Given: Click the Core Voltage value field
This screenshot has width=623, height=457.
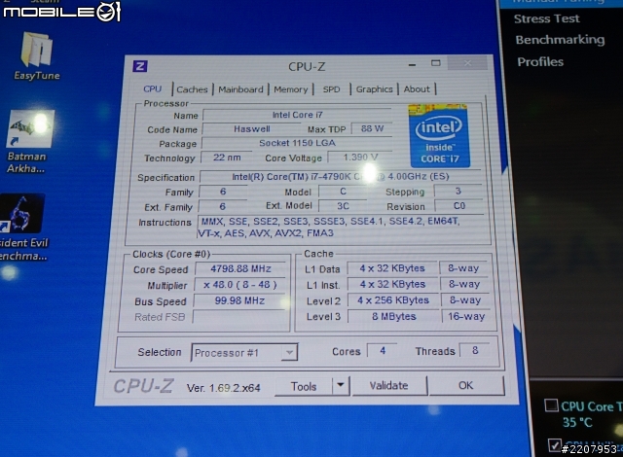Looking at the screenshot, I should coord(360,158).
